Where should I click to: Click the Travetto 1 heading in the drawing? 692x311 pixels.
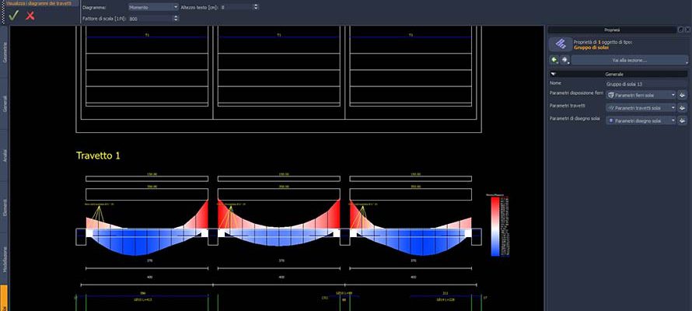[98, 155]
